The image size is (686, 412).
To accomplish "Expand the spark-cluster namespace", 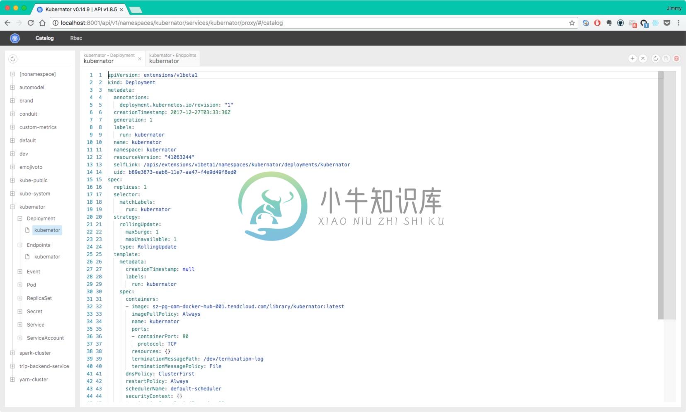I will [x=12, y=353].
